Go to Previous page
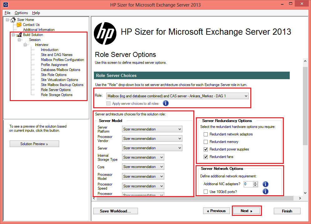This screenshot has height=224, width=311. [217, 211]
